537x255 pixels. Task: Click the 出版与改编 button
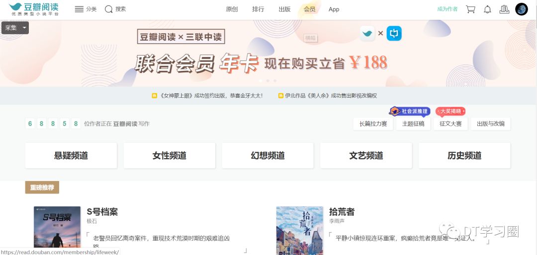click(x=490, y=124)
